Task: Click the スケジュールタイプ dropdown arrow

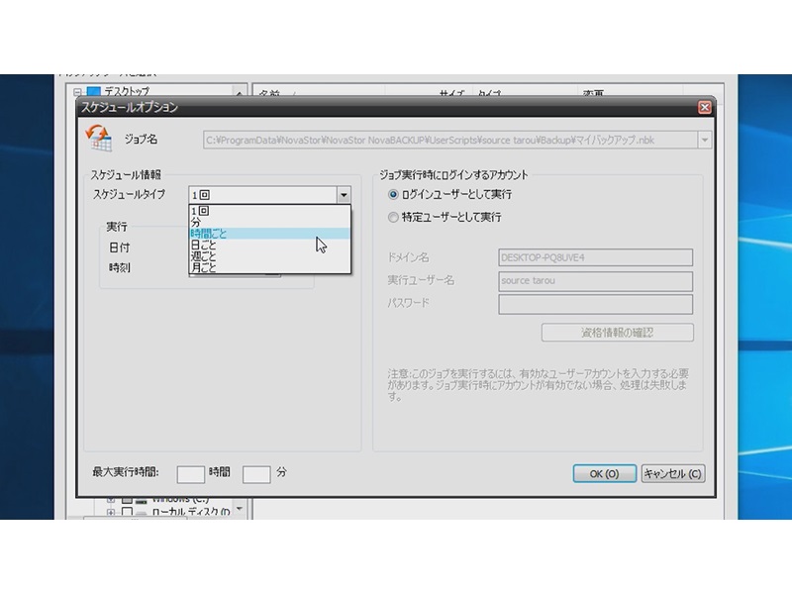Action: click(x=344, y=194)
